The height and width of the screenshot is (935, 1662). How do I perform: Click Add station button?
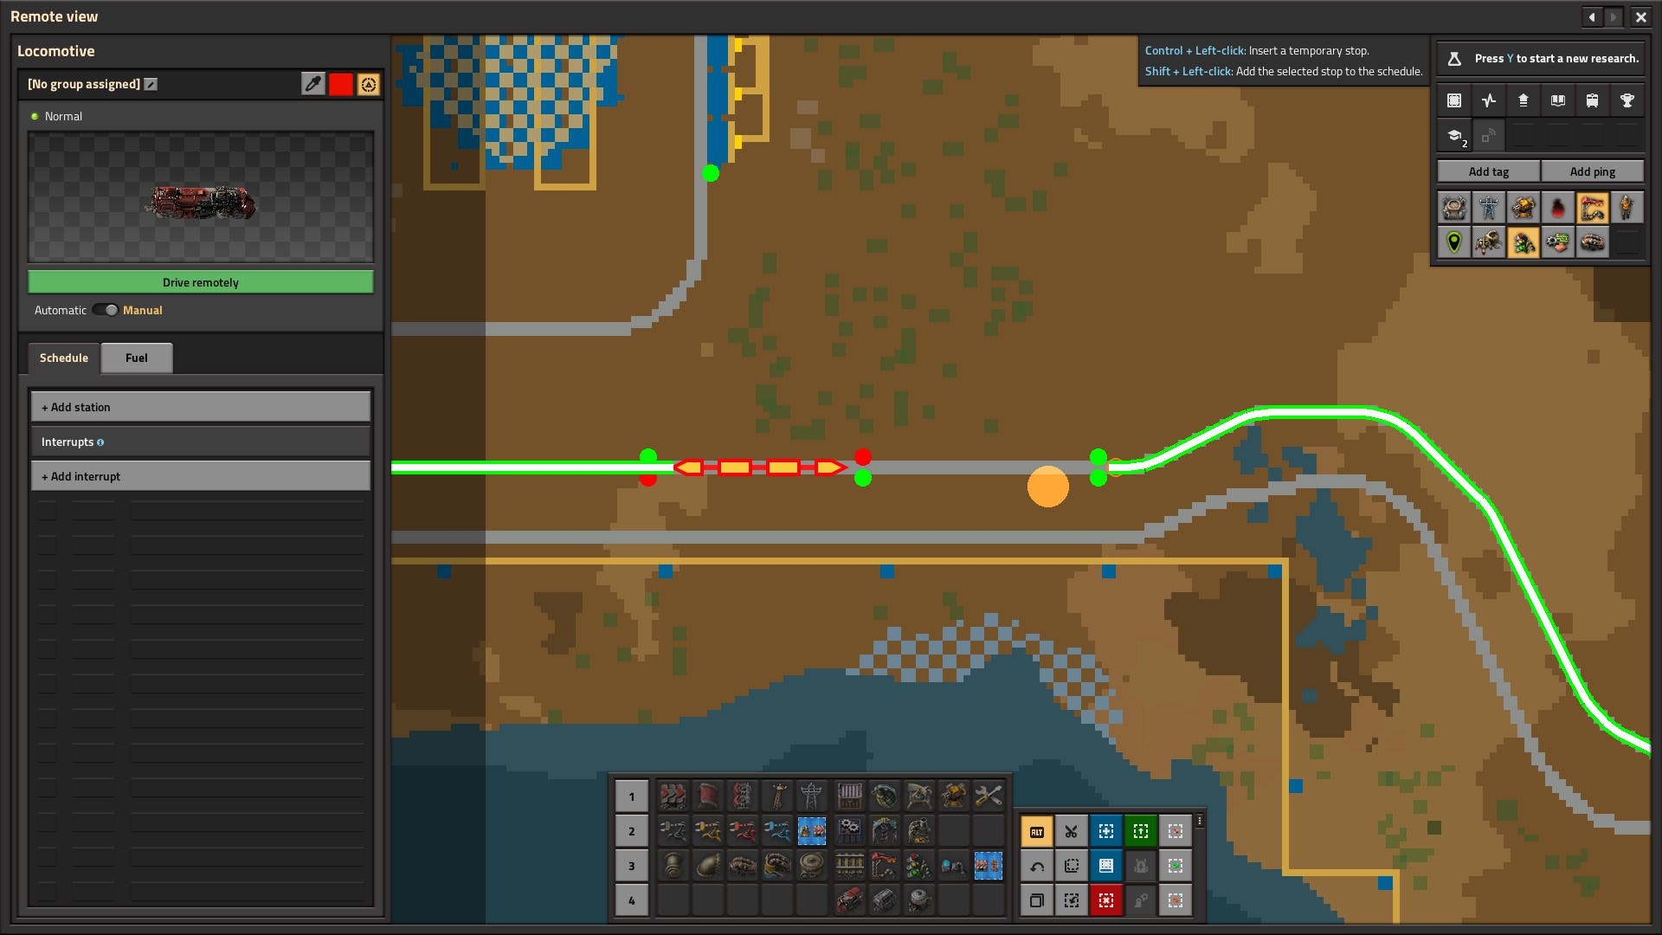(200, 406)
